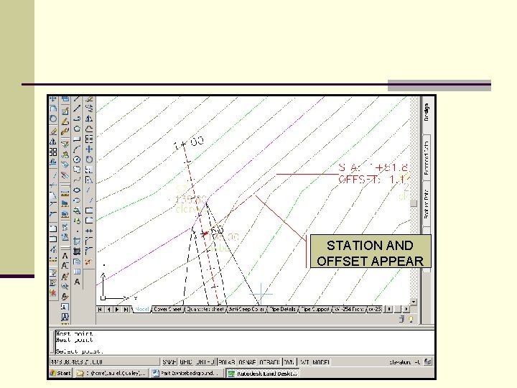Click the light bulb notification icon
517x388 pixels.
[411, 319]
